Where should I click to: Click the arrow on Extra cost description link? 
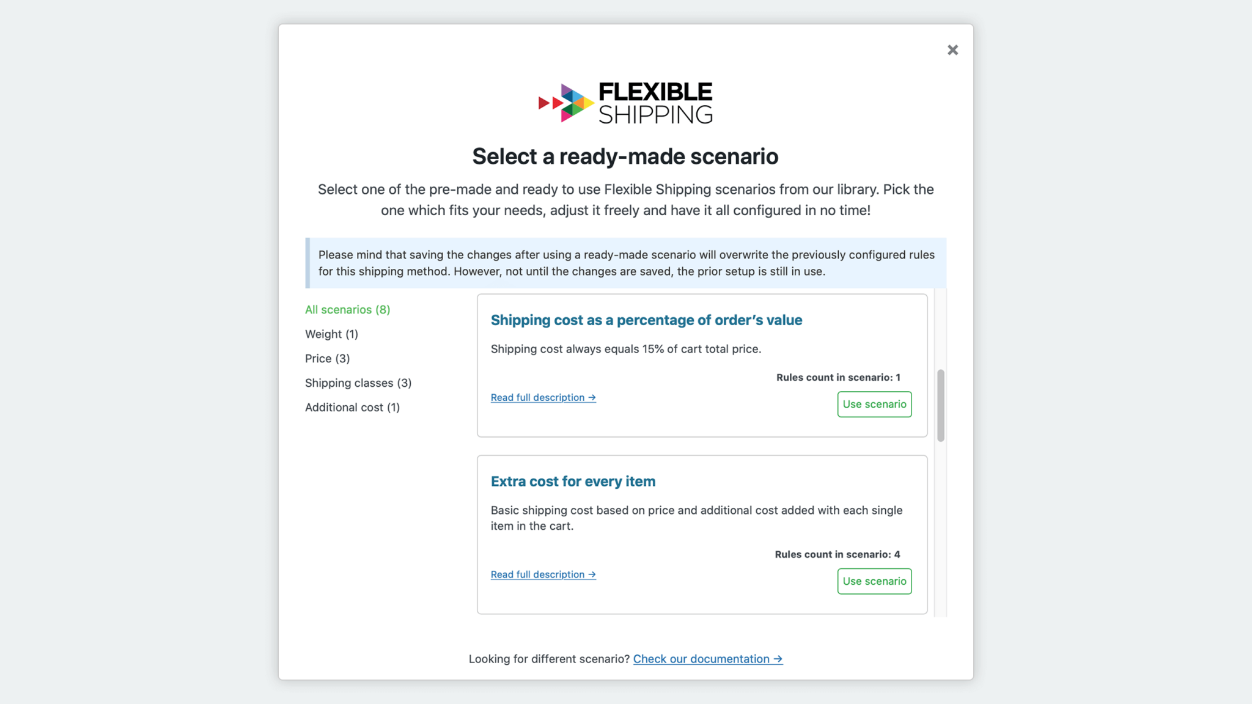[591, 574]
